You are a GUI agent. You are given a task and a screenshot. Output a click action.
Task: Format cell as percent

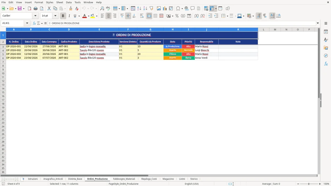[x=177, y=16]
